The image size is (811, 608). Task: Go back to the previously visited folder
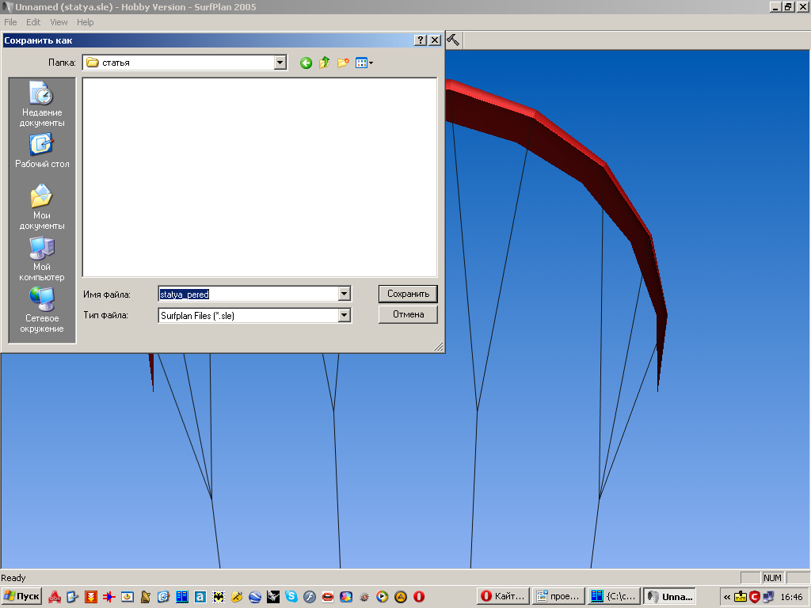point(306,63)
